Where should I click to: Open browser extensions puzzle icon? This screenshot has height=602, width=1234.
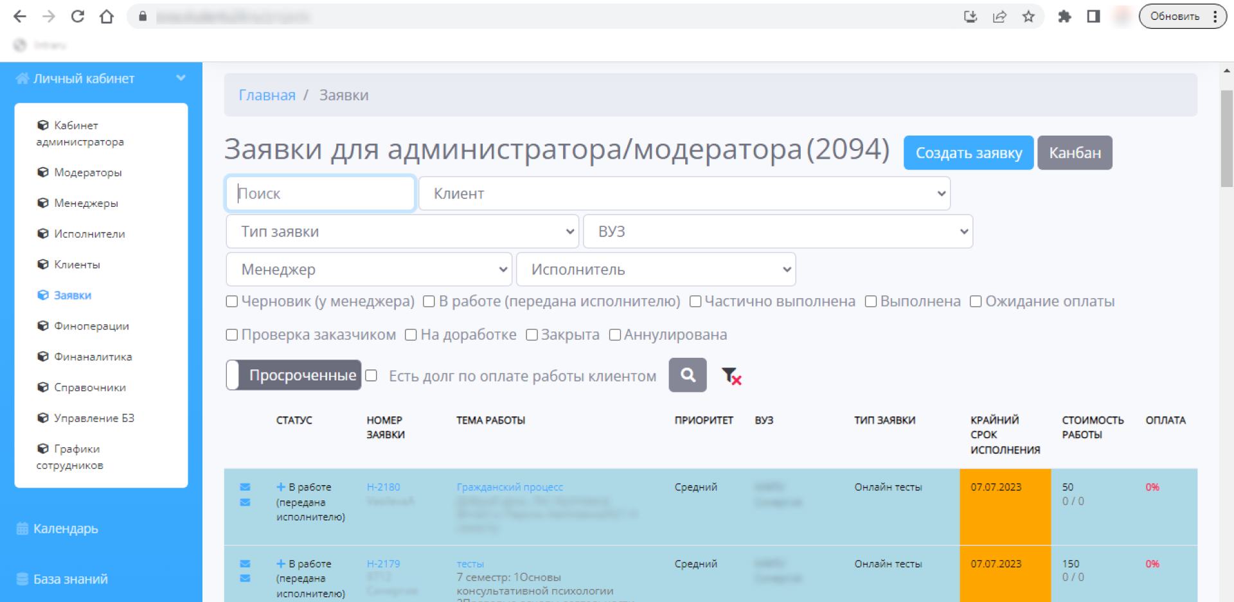(1064, 17)
